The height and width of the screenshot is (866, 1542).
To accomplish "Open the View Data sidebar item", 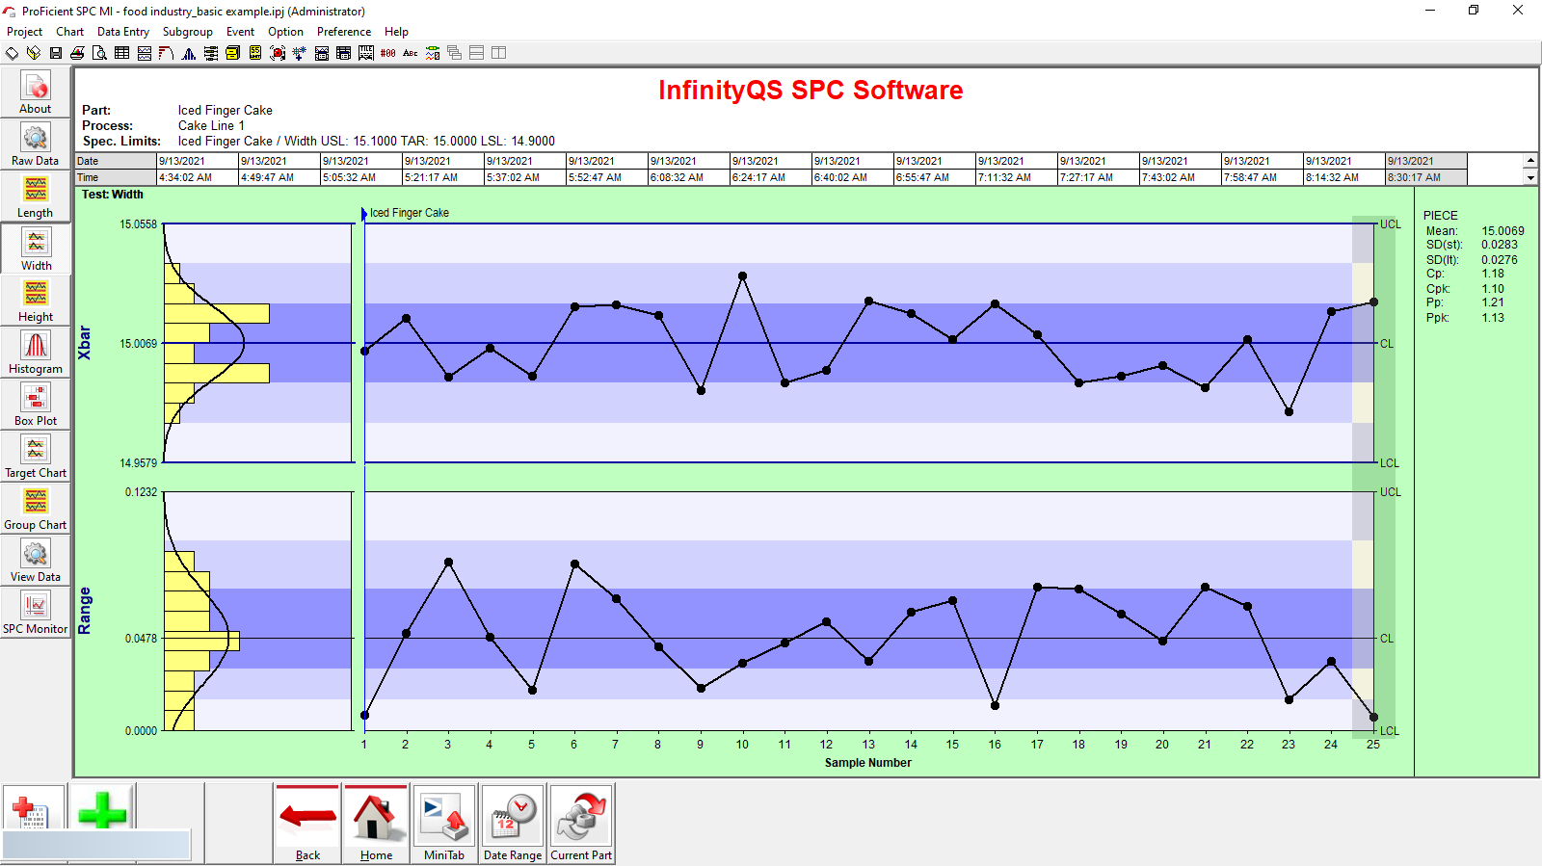I will coord(36,561).
